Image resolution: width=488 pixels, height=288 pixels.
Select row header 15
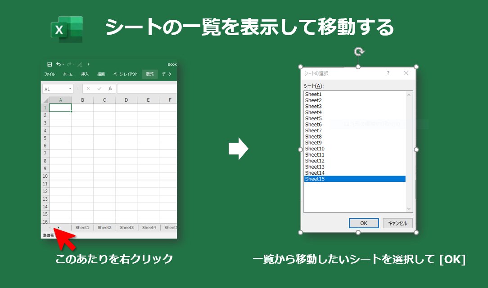[45, 214]
